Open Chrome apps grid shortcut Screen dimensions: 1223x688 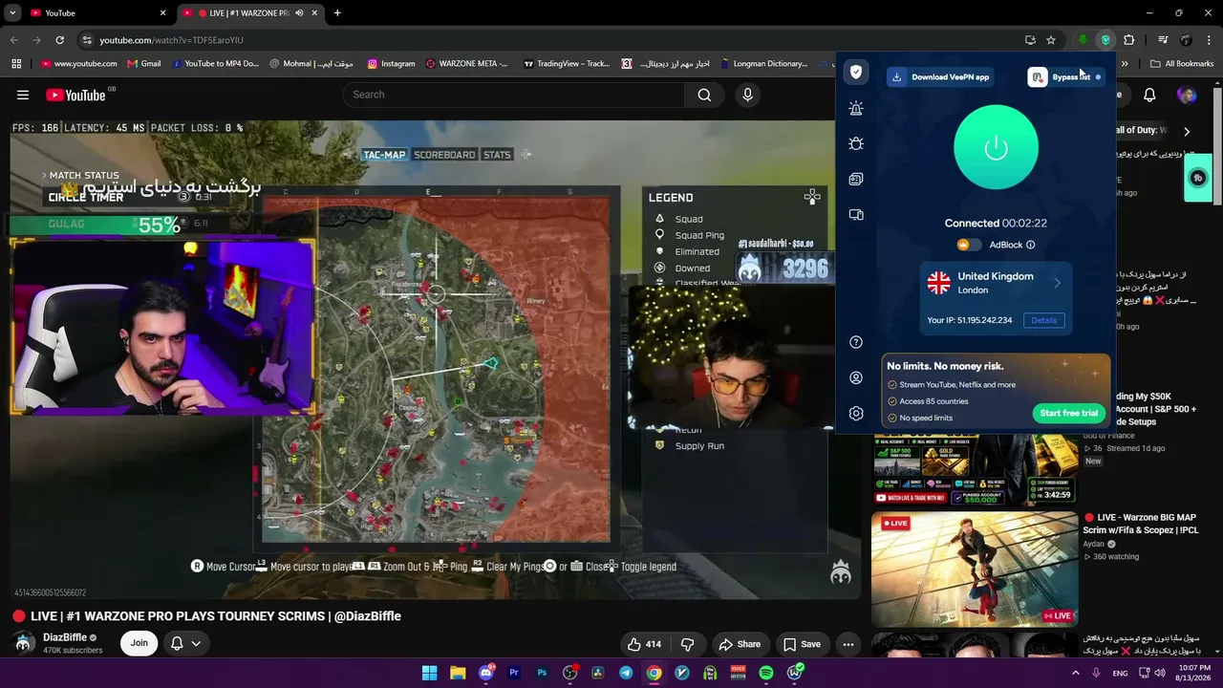click(x=16, y=64)
